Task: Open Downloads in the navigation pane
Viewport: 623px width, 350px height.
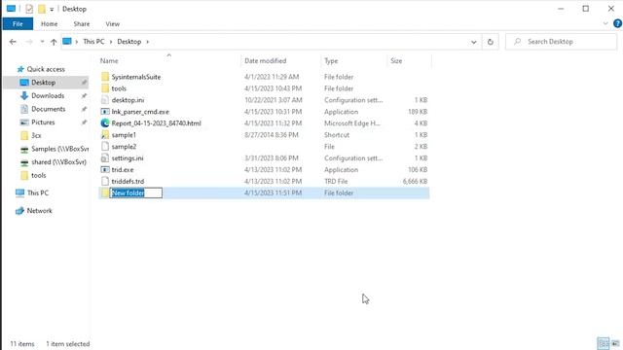Action: pos(48,95)
